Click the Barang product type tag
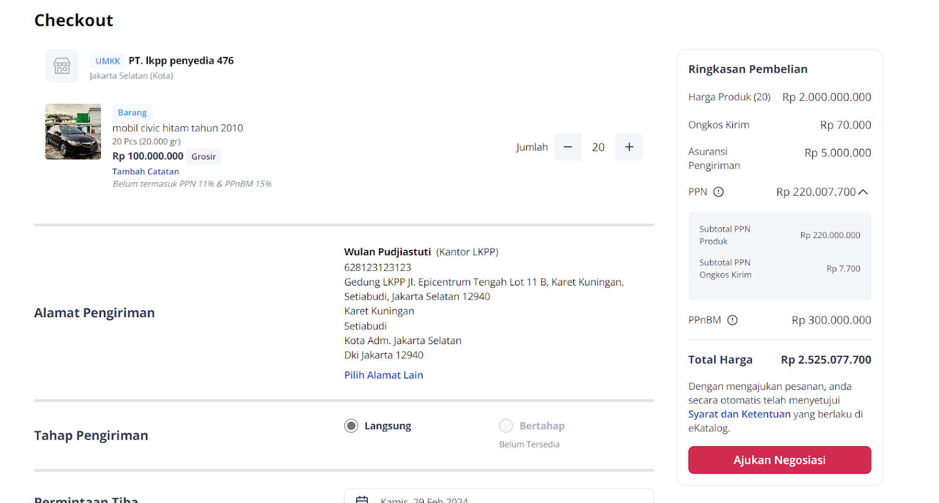The width and height of the screenshot is (939, 503). coord(132,113)
